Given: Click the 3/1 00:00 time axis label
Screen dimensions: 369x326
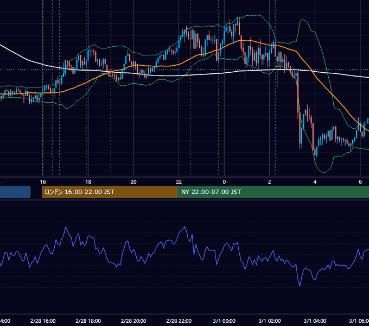Looking at the screenshot, I should [224, 321].
